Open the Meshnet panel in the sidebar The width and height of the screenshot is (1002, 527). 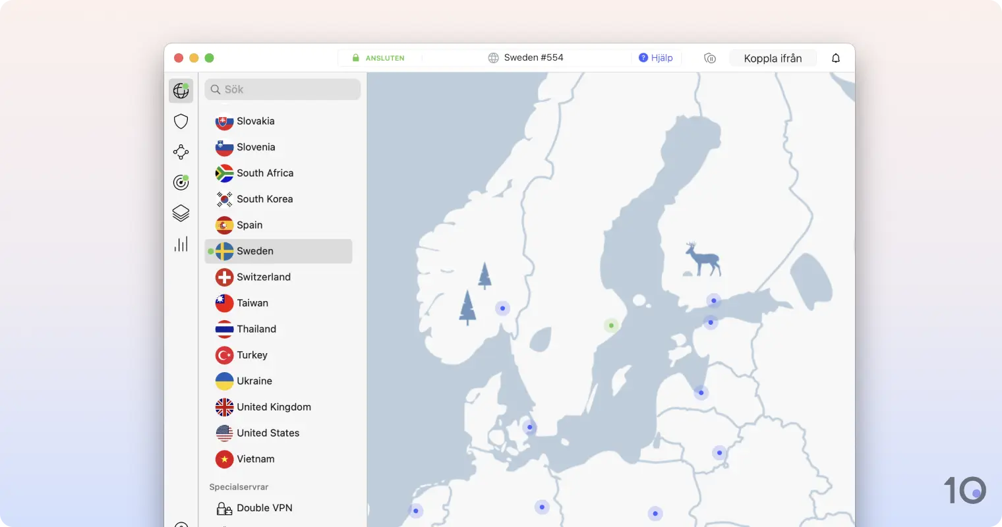click(x=181, y=152)
